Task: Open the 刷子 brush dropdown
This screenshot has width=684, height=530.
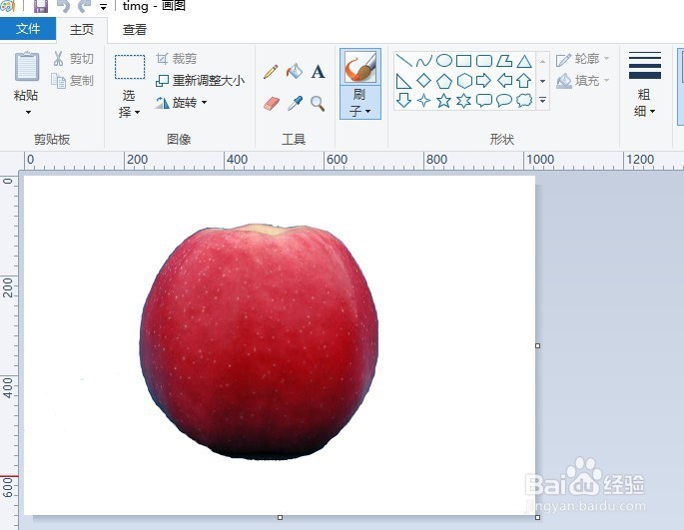Action: (360, 103)
